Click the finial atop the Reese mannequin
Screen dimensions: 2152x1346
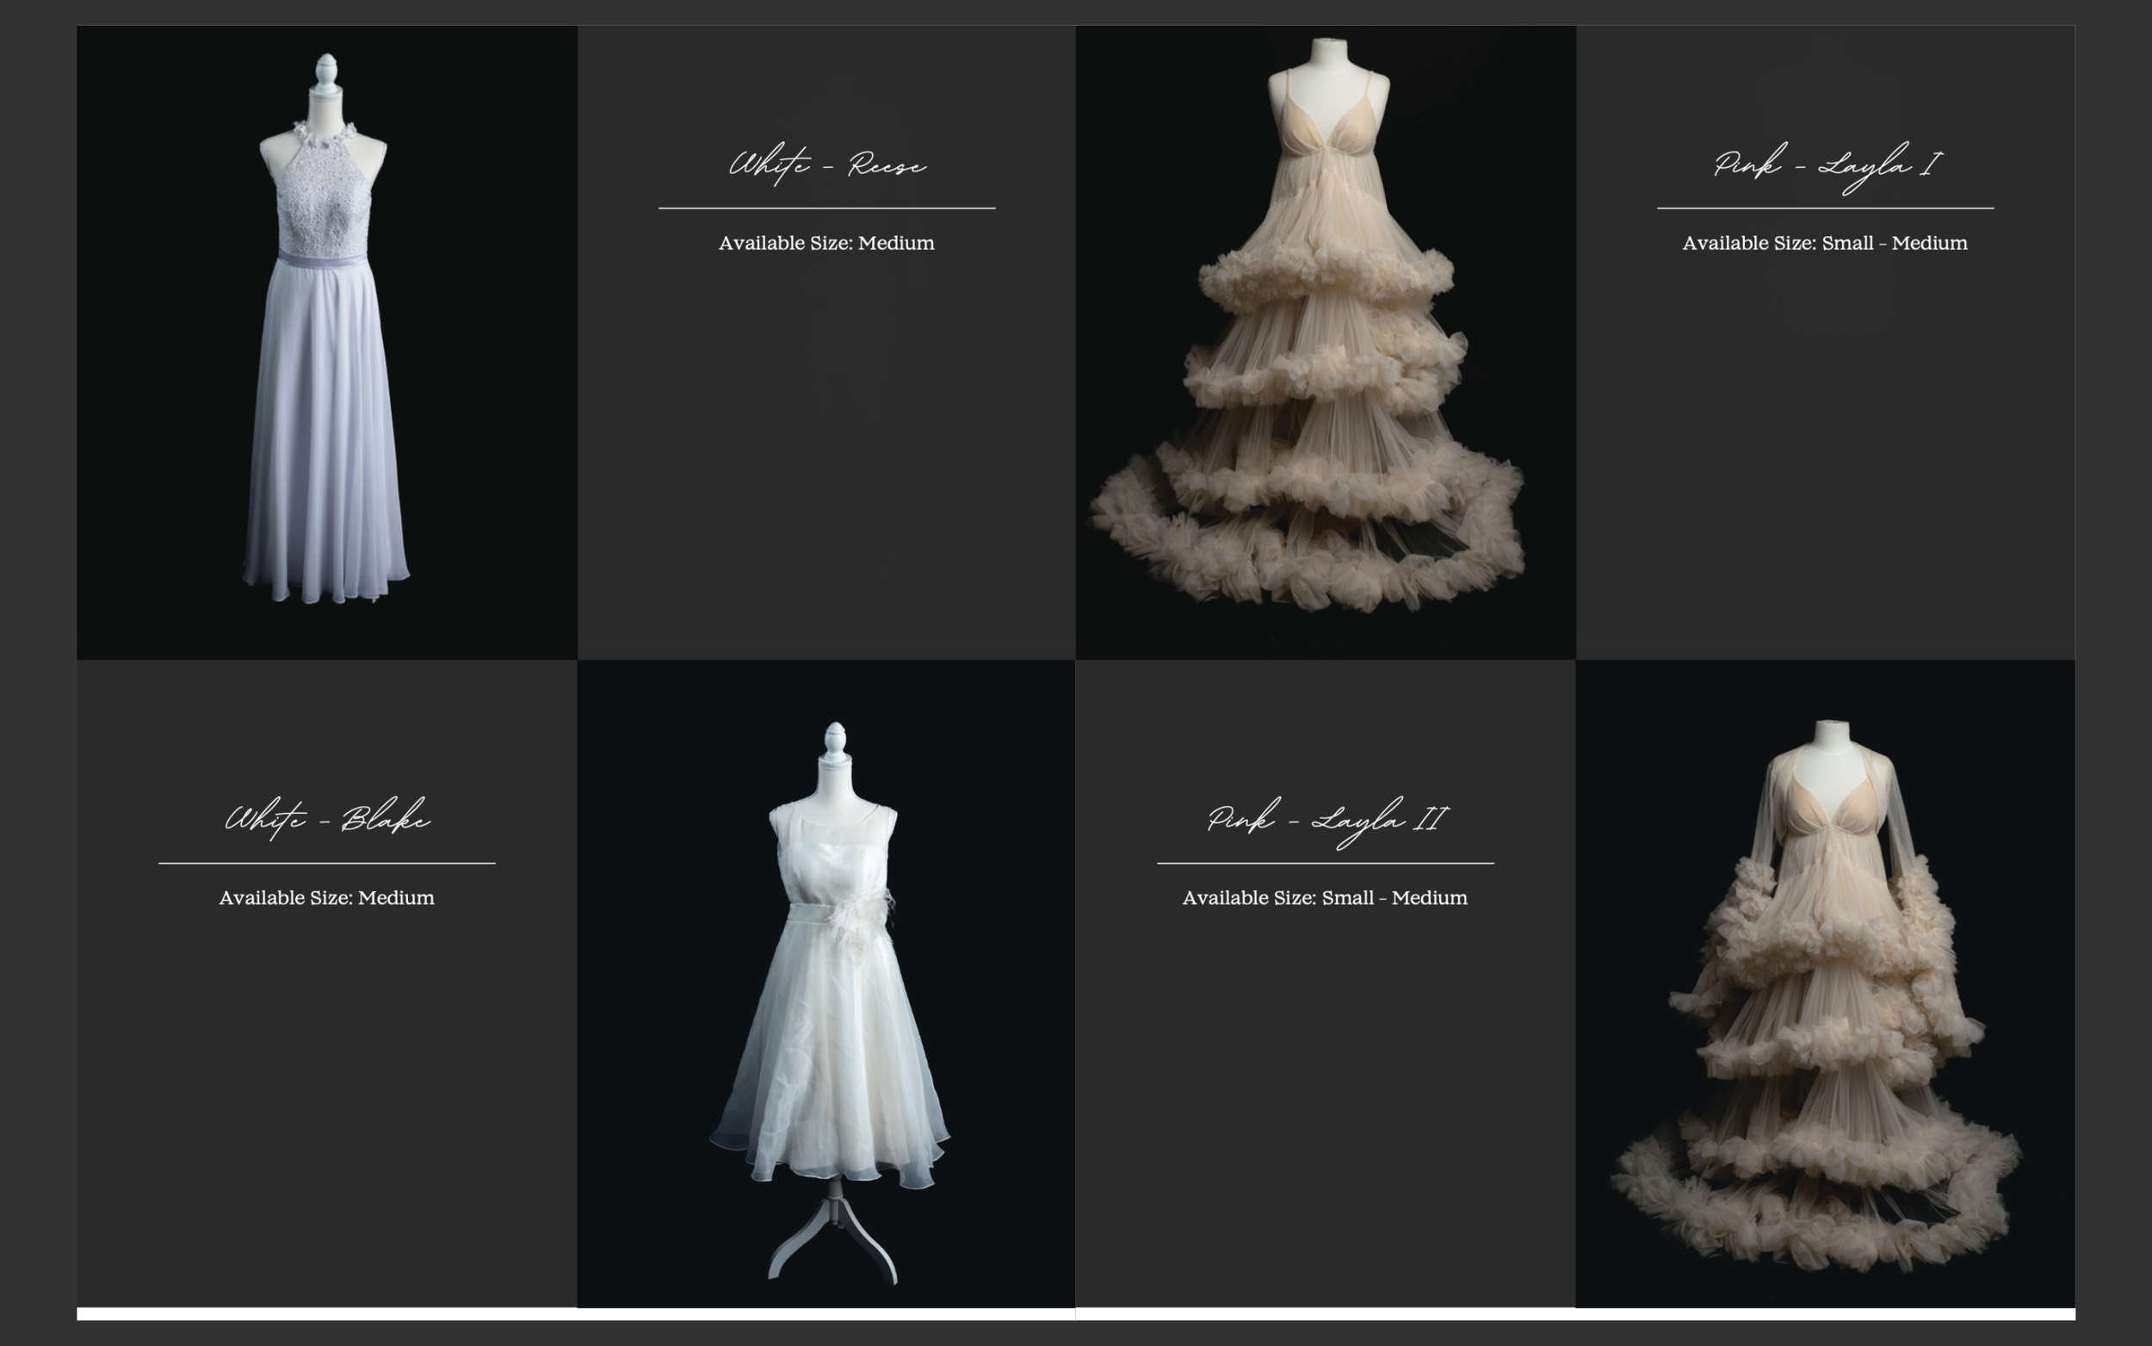[326, 68]
